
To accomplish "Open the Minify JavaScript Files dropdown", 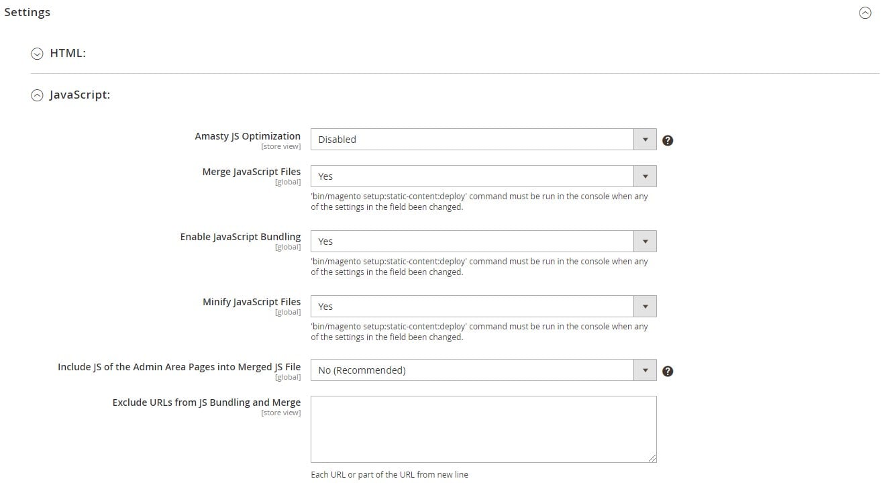I will coord(483,306).
